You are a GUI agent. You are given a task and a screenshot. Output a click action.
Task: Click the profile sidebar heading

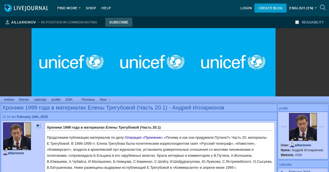283,108
